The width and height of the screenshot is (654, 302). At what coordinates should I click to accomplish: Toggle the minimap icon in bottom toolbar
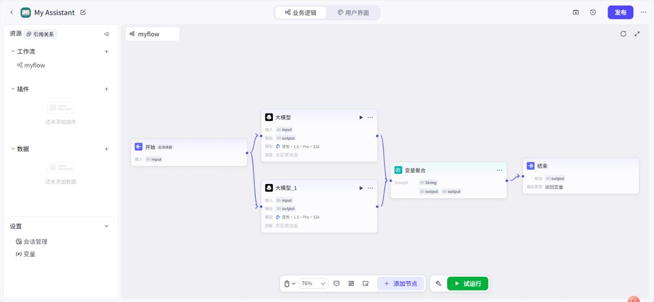pyautogui.click(x=366, y=283)
